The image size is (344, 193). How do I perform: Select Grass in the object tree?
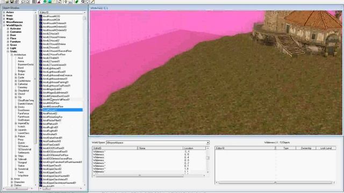(x=13, y=45)
